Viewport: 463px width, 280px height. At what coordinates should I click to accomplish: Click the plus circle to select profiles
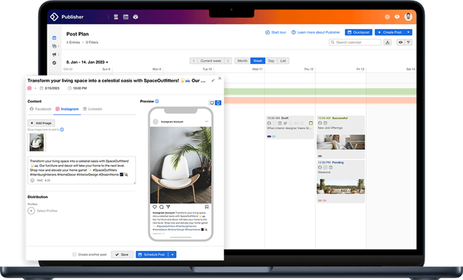point(31,211)
